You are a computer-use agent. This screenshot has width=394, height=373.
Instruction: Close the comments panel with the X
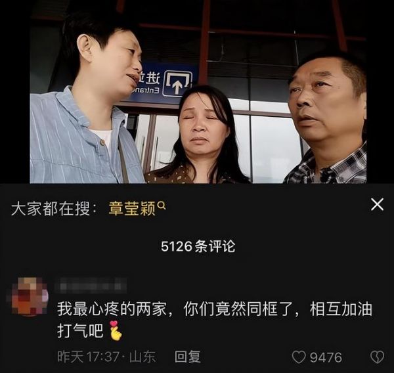(377, 204)
